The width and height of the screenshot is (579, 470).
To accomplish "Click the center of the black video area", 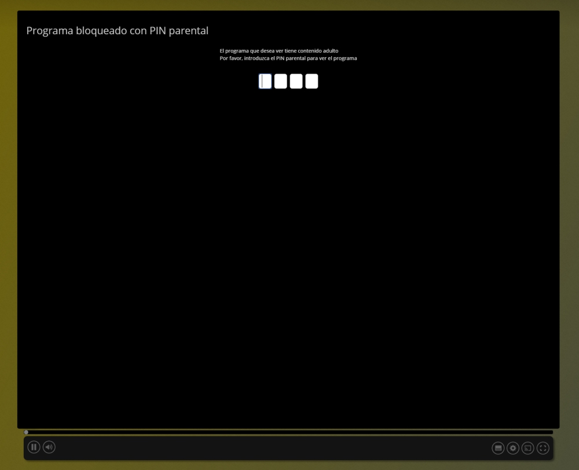I will tap(288, 243).
